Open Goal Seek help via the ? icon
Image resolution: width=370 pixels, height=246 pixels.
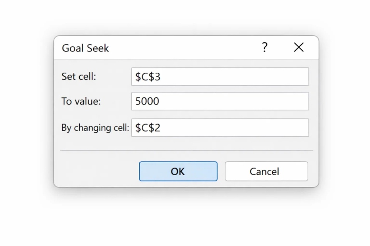pyautogui.click(x=265, y=47)
